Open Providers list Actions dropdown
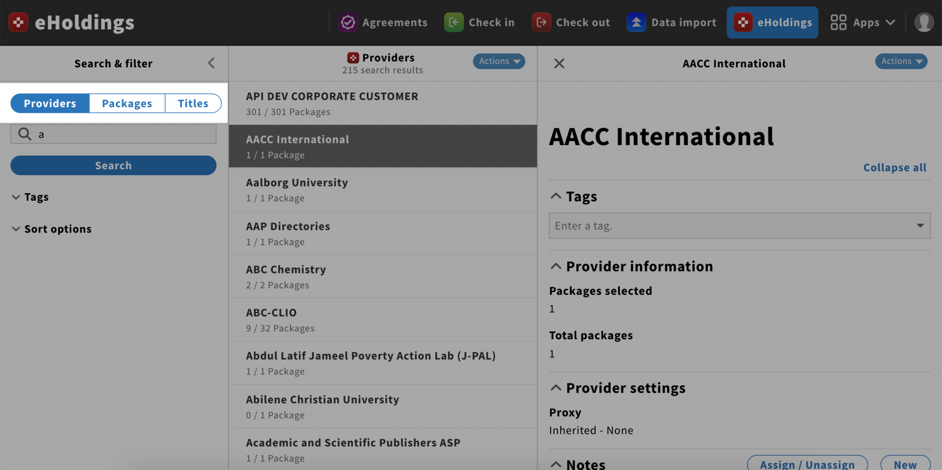The image size is (942, 470). (x=499, y=61)
